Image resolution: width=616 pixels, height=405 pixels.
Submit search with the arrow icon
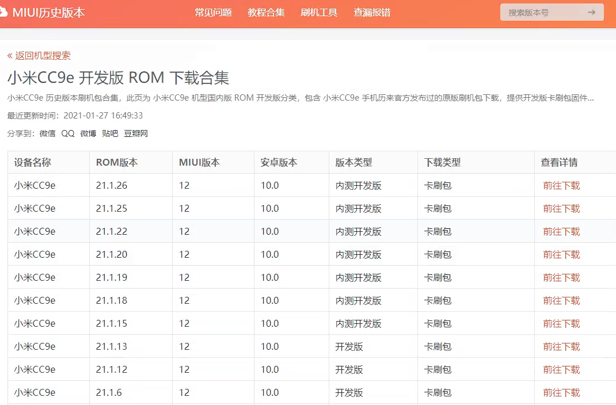click(591, 13)
